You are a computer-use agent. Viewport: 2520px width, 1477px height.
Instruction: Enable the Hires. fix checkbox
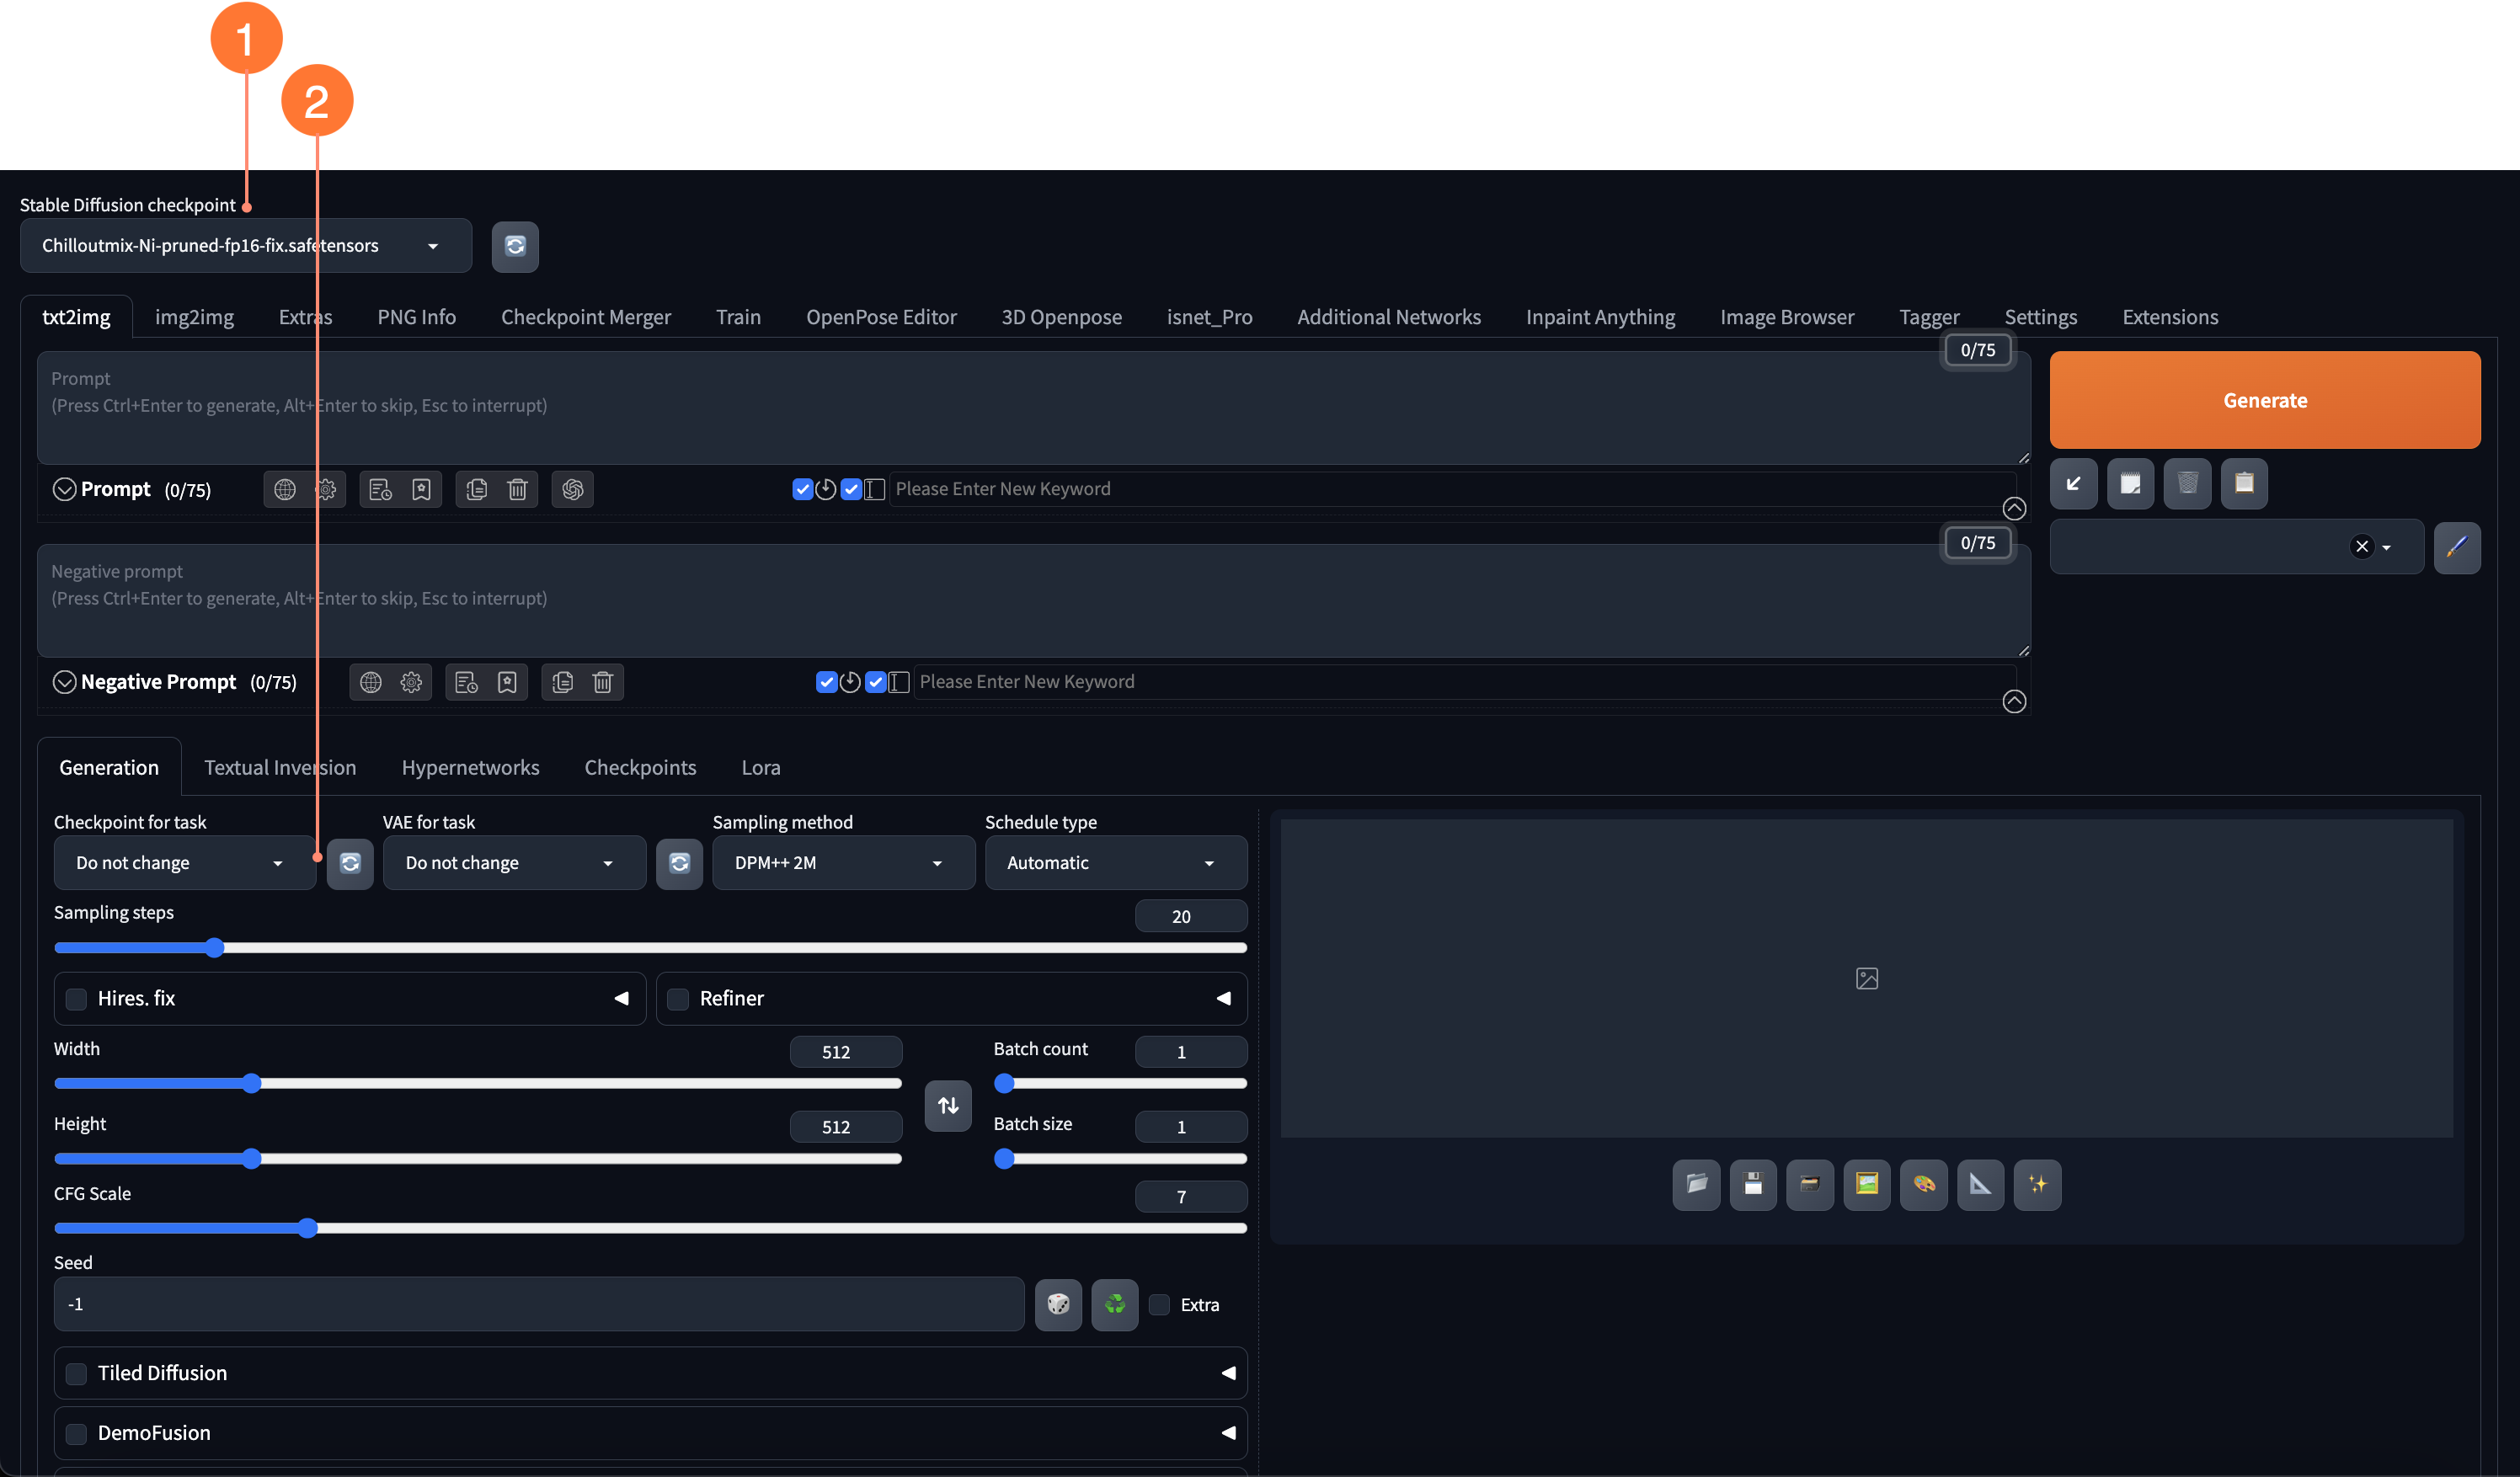pos(77,997)
